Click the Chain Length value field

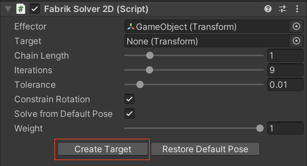[285, 56]
